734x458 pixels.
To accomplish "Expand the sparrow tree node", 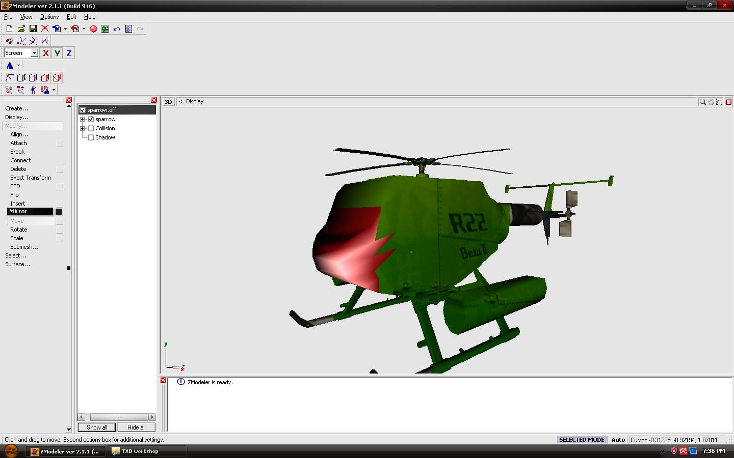I will 82,119.
